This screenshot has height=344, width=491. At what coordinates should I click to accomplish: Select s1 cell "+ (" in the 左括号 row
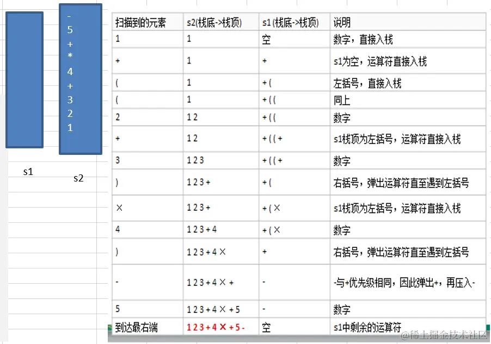tap(294, 83)
